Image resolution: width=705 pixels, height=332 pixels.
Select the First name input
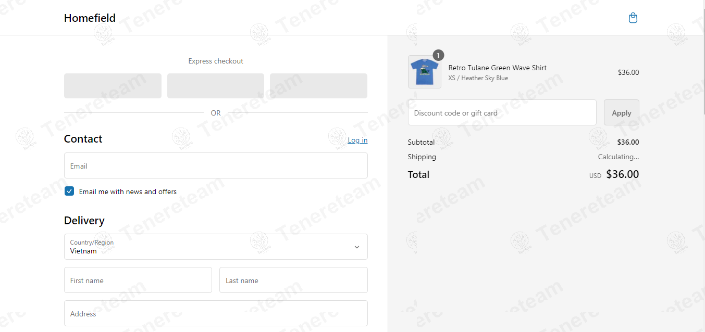tap(138, 280)
